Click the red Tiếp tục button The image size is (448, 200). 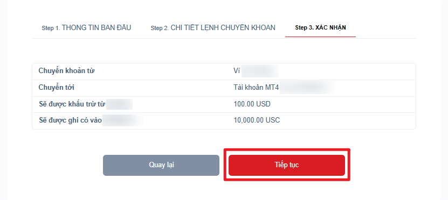[287, 165]
